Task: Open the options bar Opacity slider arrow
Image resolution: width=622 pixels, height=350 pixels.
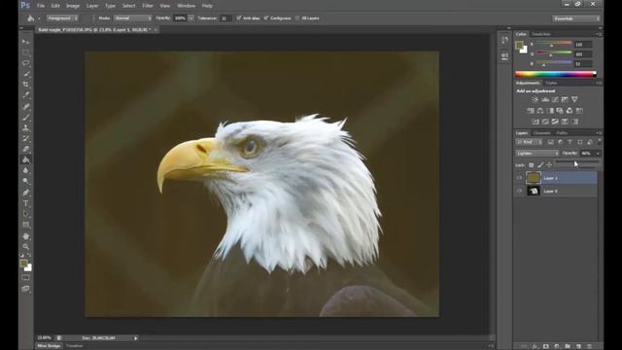Action: (191, 17)
